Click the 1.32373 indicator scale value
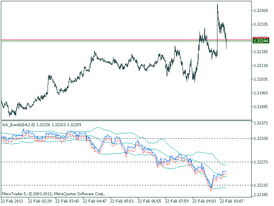The height and width of the screenshot is (206, 274). [x=261, y=123]
